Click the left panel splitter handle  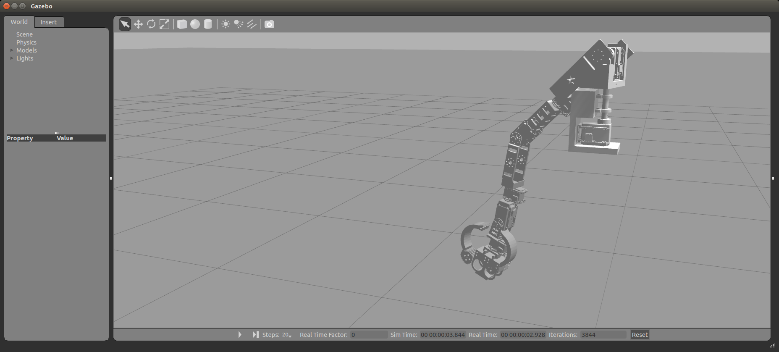click(111, 179)
